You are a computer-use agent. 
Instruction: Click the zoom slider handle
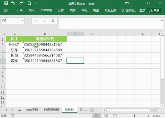pyautogui.click(x=135, y=116)
